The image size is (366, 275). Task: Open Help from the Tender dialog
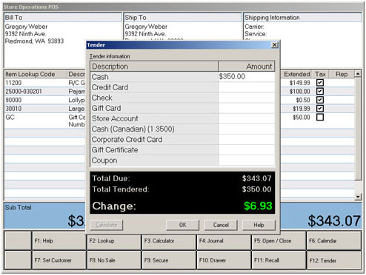259,225
